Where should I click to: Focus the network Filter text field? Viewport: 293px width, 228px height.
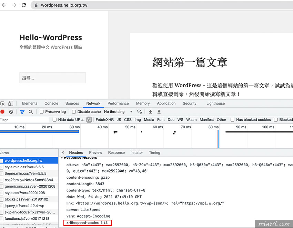[x=24, y=120]
